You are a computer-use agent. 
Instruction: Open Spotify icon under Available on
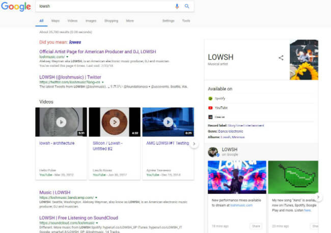tap(210, 98)
